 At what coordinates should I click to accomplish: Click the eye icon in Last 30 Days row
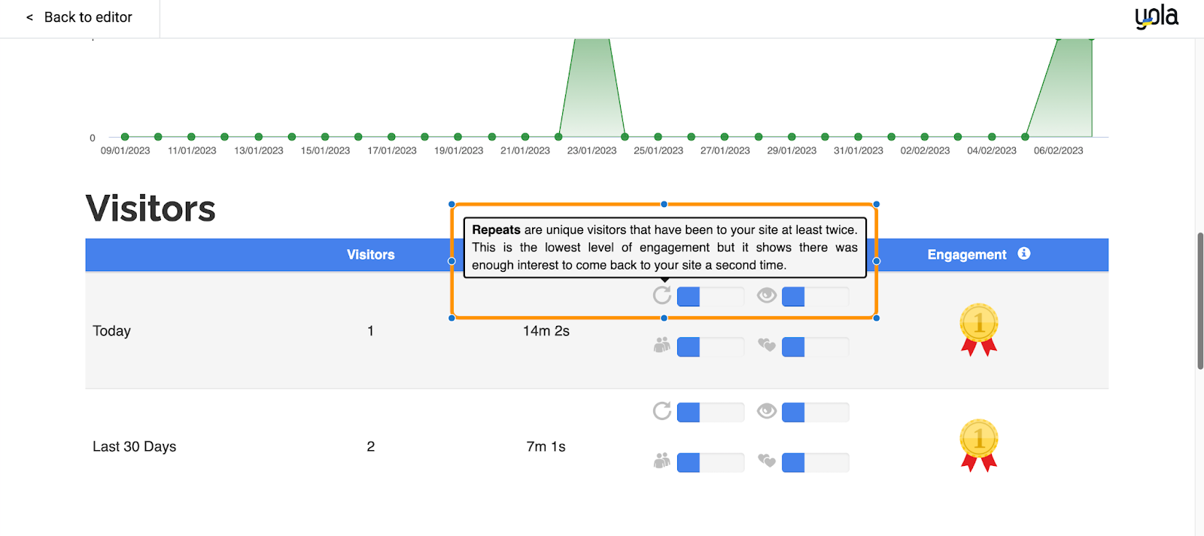tap(767, 411)
